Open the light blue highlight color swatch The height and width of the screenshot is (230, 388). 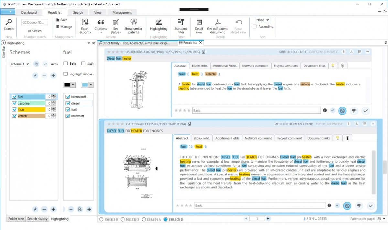(x=87, y=85)
